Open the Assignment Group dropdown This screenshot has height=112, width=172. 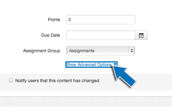point(101,51)
